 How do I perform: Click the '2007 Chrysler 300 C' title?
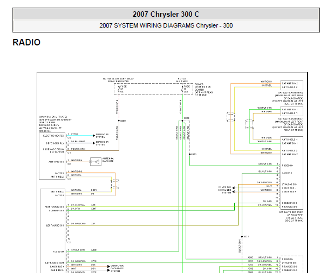pyautogui.click(x=166, y=14)
